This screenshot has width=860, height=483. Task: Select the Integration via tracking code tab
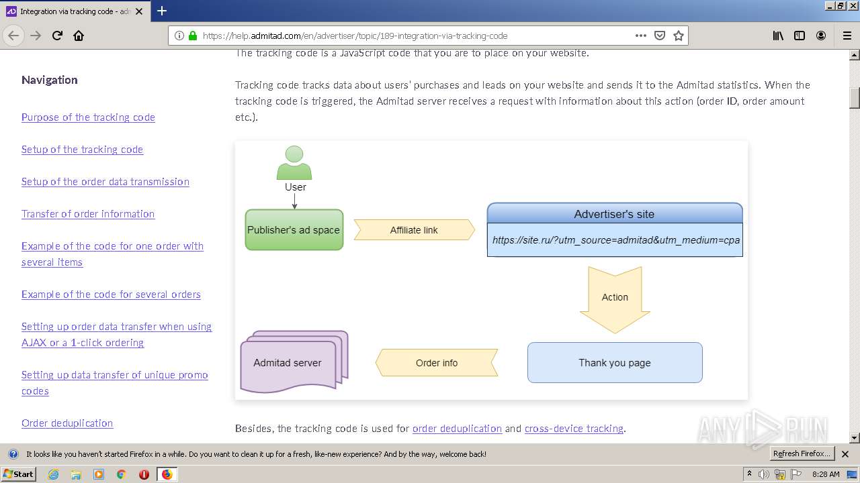point(75,11)
